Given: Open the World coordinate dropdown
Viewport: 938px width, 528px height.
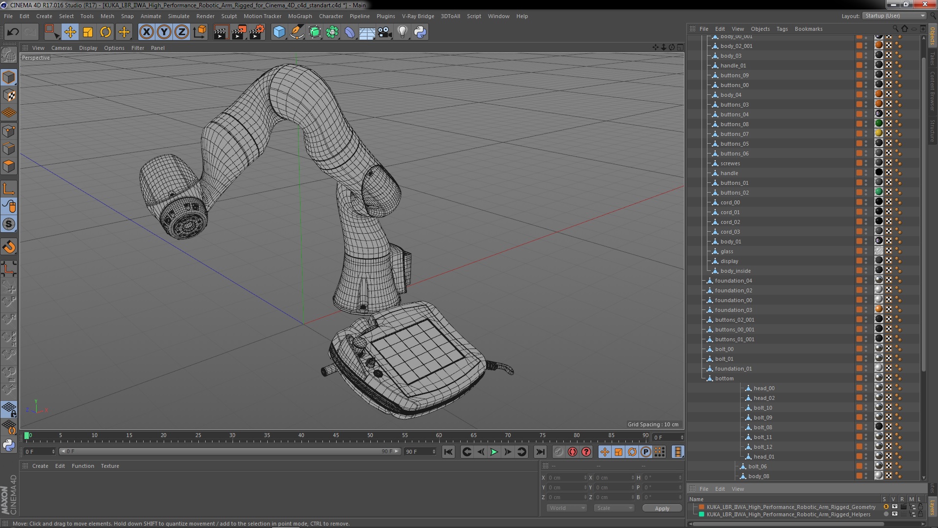Looking at the screenshot, I should pyautogui.click(x=567, y=508).
